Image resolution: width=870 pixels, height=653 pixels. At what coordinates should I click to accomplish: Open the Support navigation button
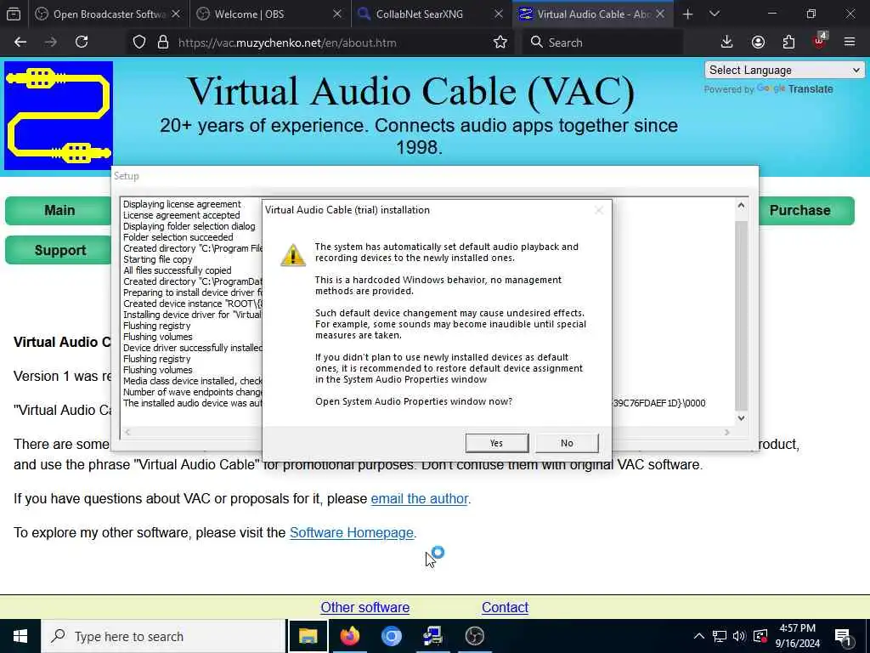coord(59,251)
